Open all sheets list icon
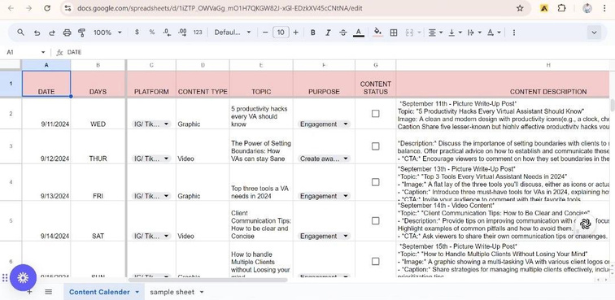 [x=48, y=292]
